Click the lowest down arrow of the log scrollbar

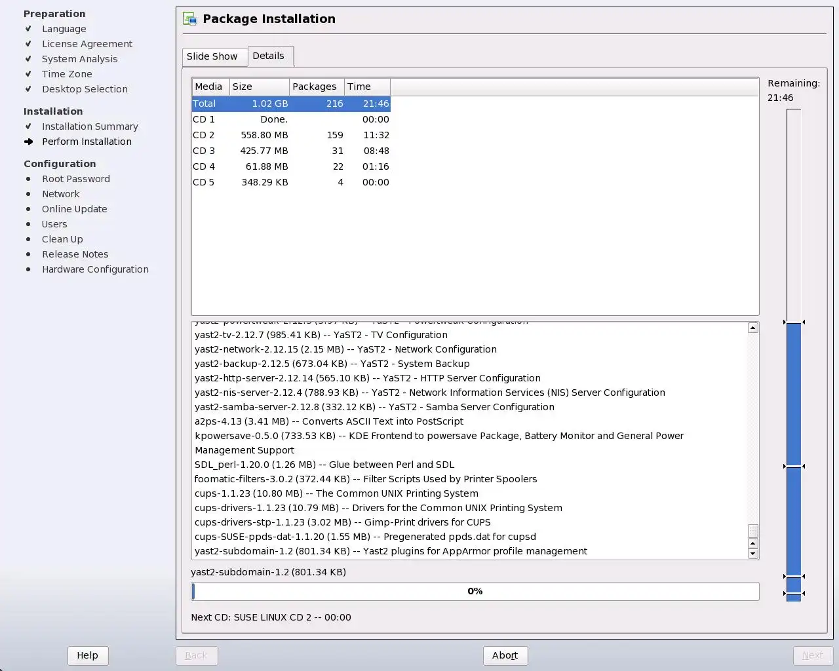752,554
